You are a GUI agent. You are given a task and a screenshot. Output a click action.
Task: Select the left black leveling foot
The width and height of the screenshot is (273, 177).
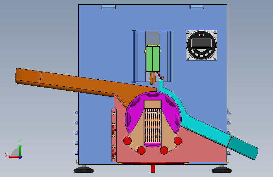coord(83,170)
